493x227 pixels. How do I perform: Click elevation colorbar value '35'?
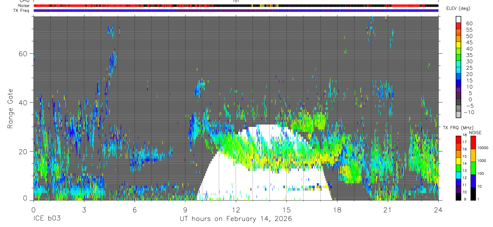[x=469, y=55]
